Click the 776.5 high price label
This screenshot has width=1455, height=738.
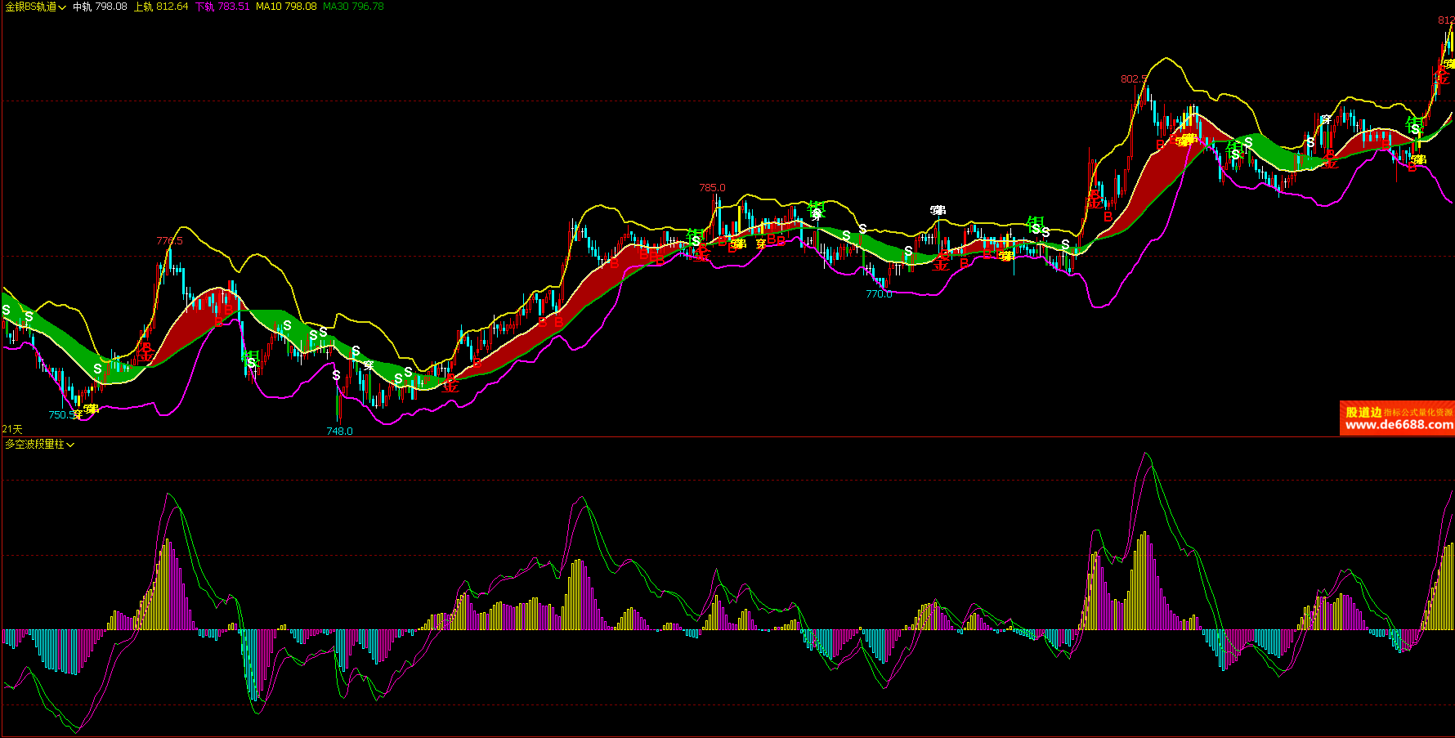pyautogui.click(x=169, y=241)
